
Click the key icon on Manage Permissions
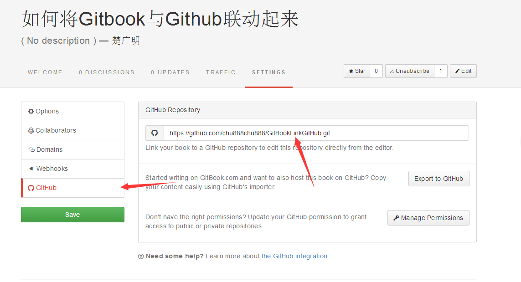pos(396,218)
